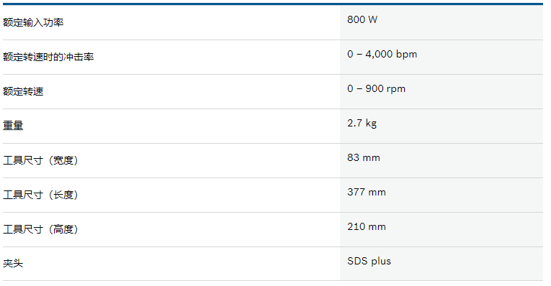The image size is (551, 286).
Task: Select the 0 – 900 rpm value
Action: (x=377, y=88)
